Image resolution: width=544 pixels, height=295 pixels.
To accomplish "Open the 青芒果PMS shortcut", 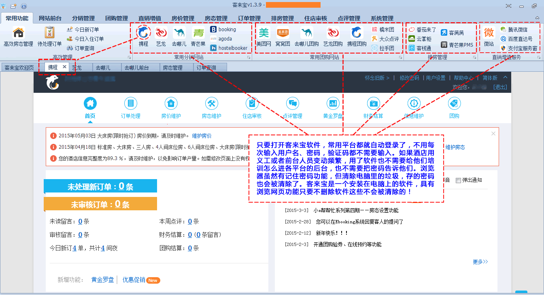I will coord(457,45).
